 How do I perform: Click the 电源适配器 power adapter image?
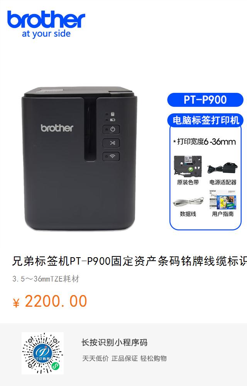(223, 168)
